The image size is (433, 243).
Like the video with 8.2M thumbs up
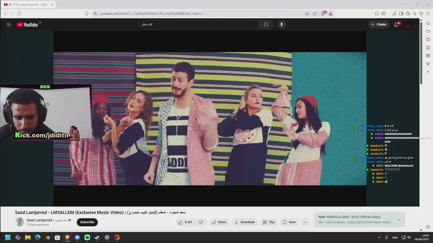pyautogui.click(x=185, y=222)
